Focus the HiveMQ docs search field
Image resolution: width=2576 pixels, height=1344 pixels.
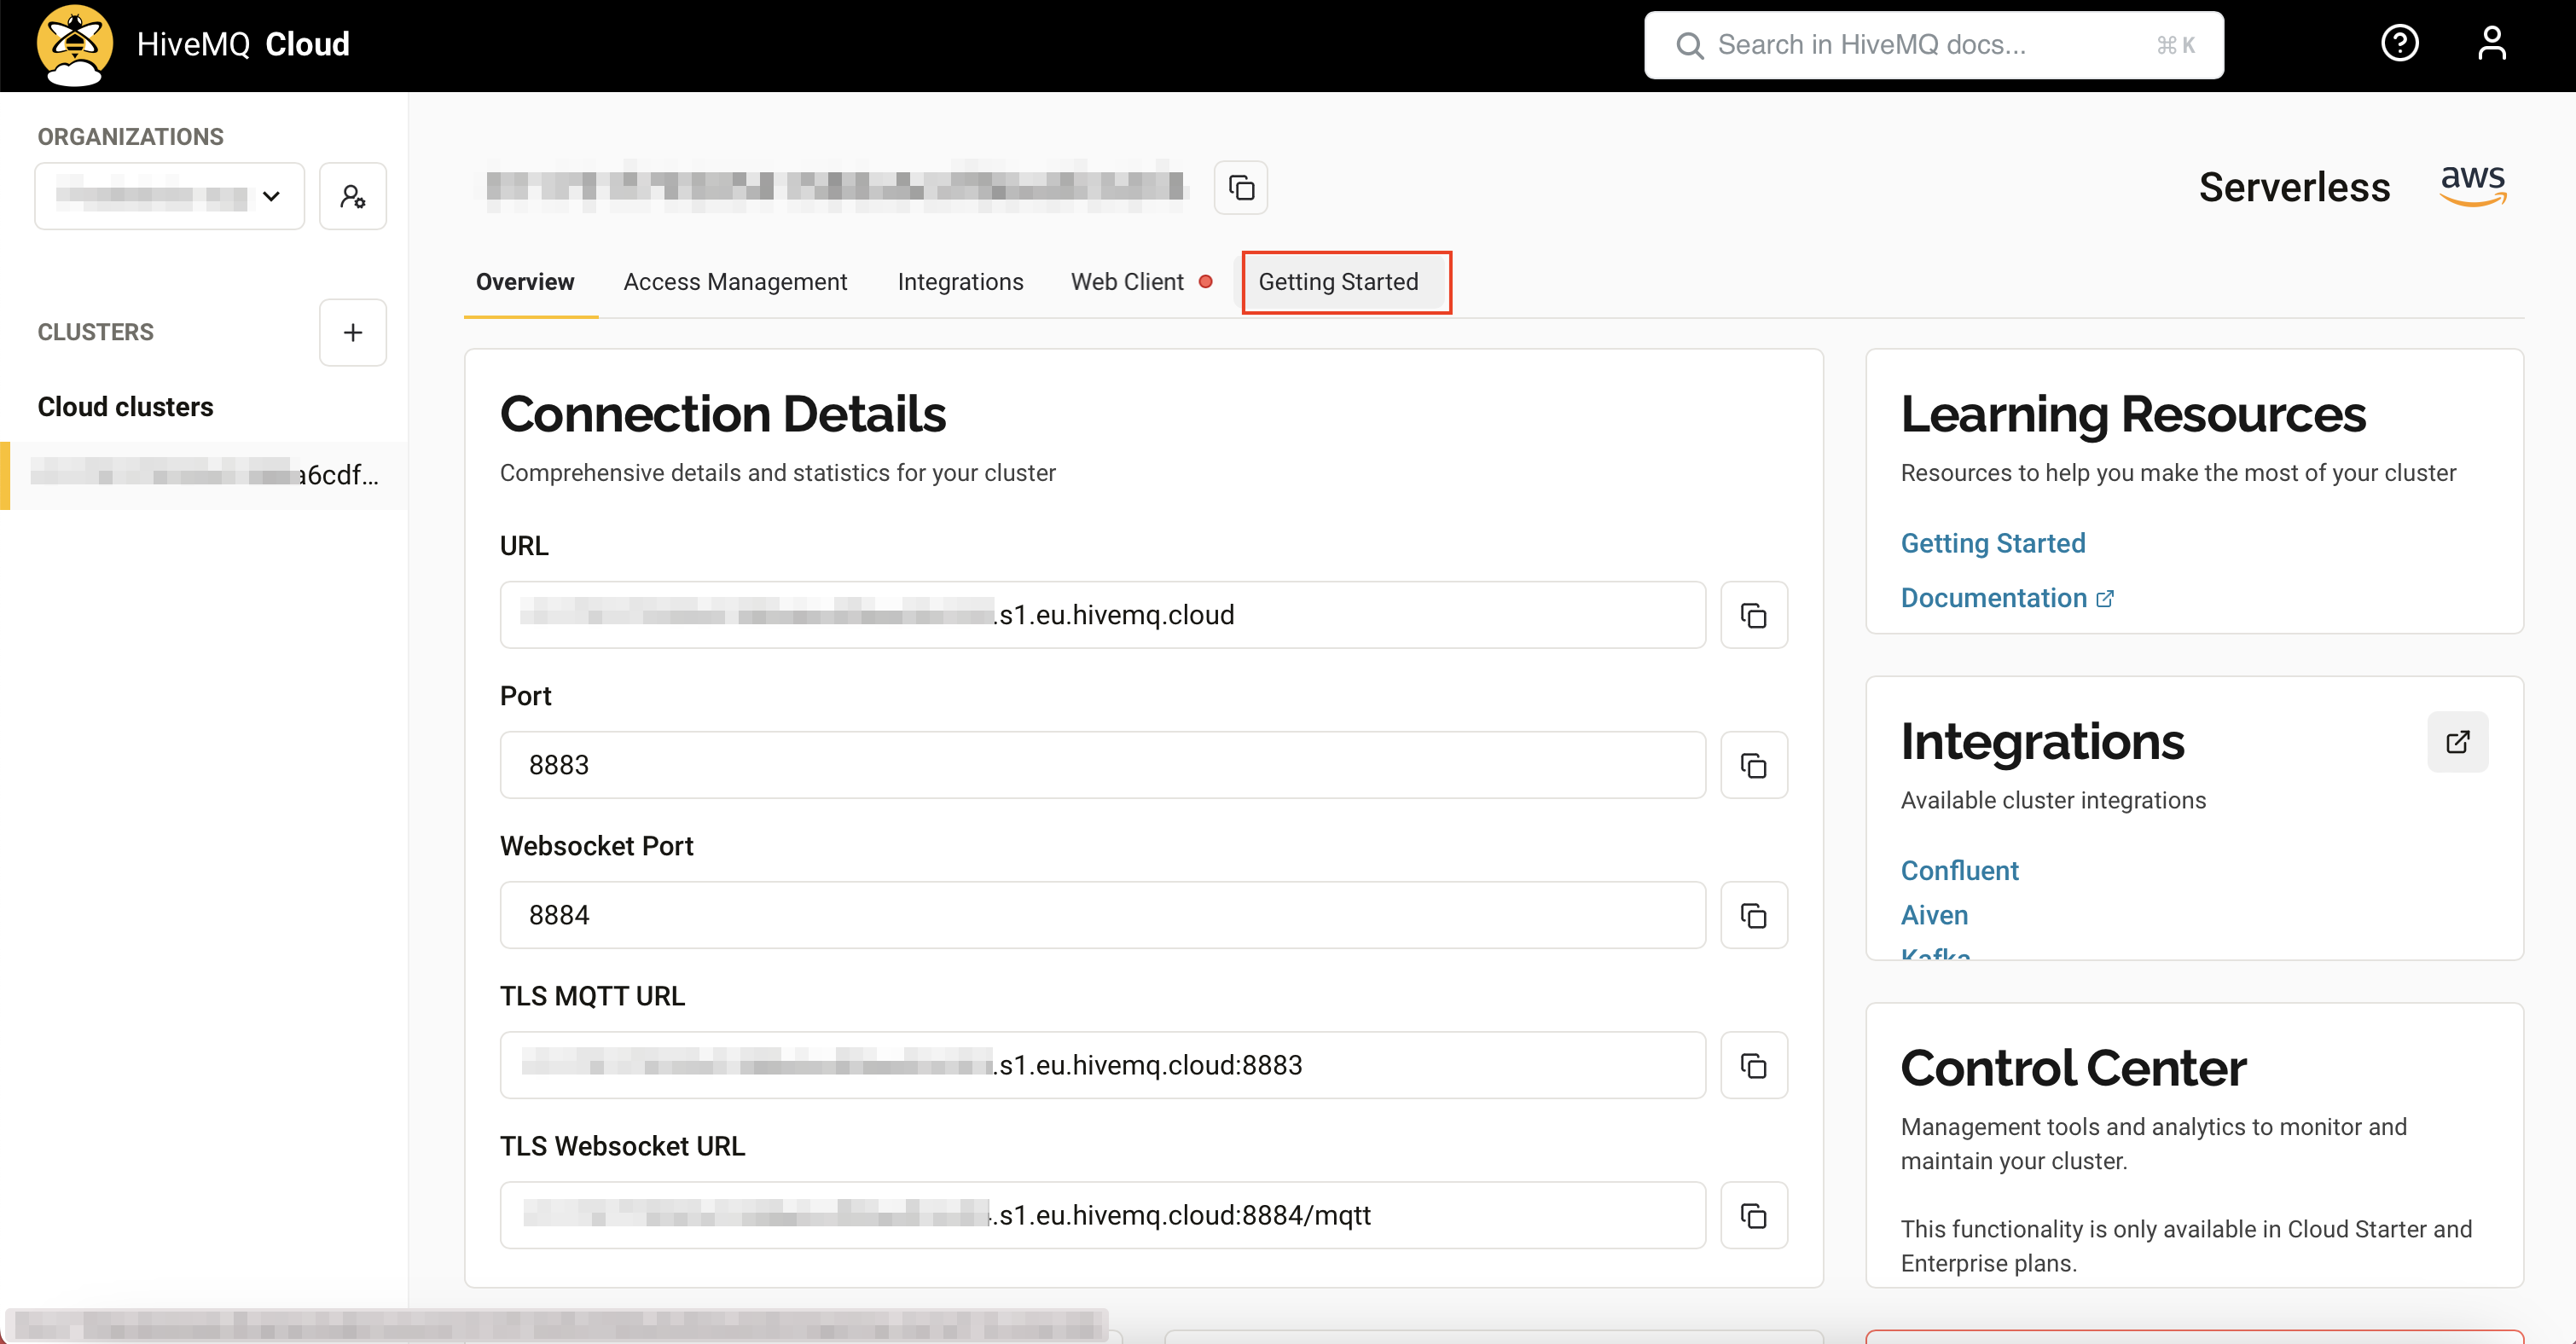1933,45
